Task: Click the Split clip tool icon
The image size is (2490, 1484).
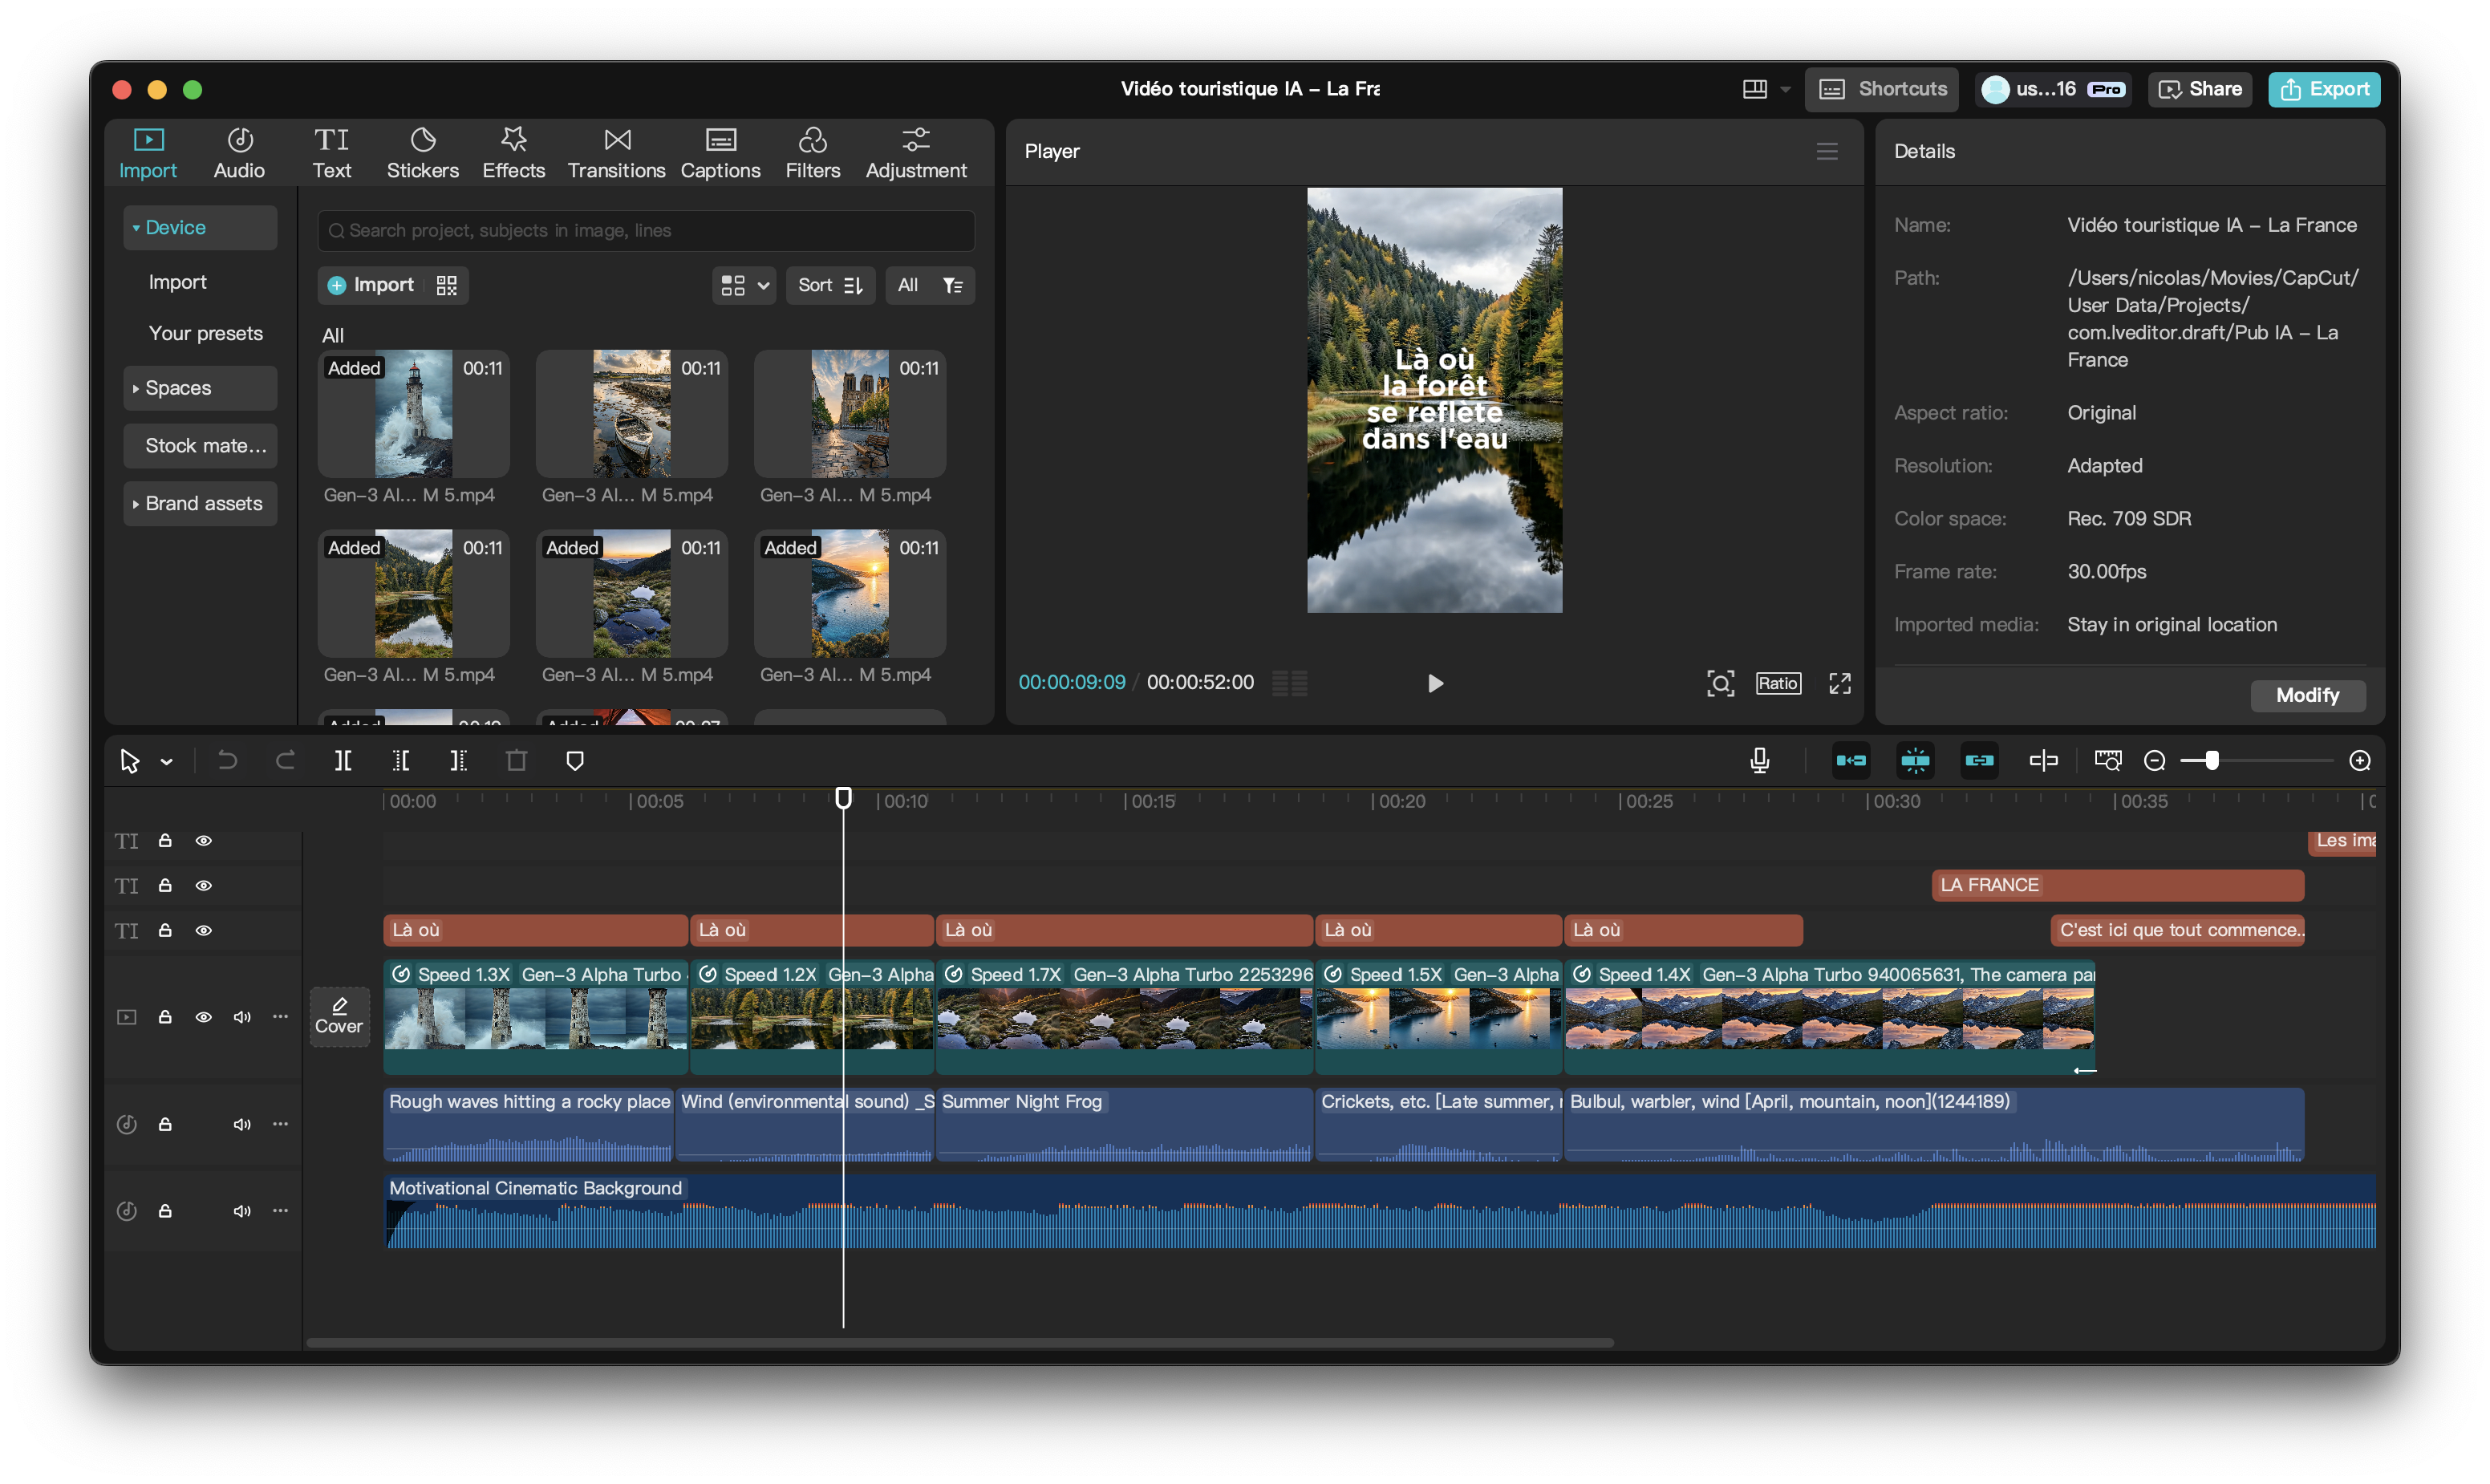Action: click(343, 761)
